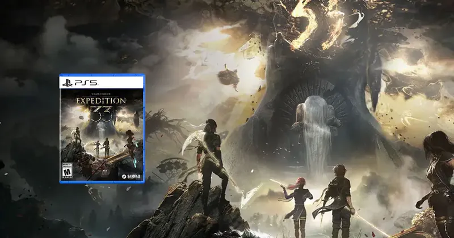Image resolution: width=454 pixels, height=238 pixels.
Task: Click the "EXPEDITION" title text on the cover
Action: tap(101, 101)
